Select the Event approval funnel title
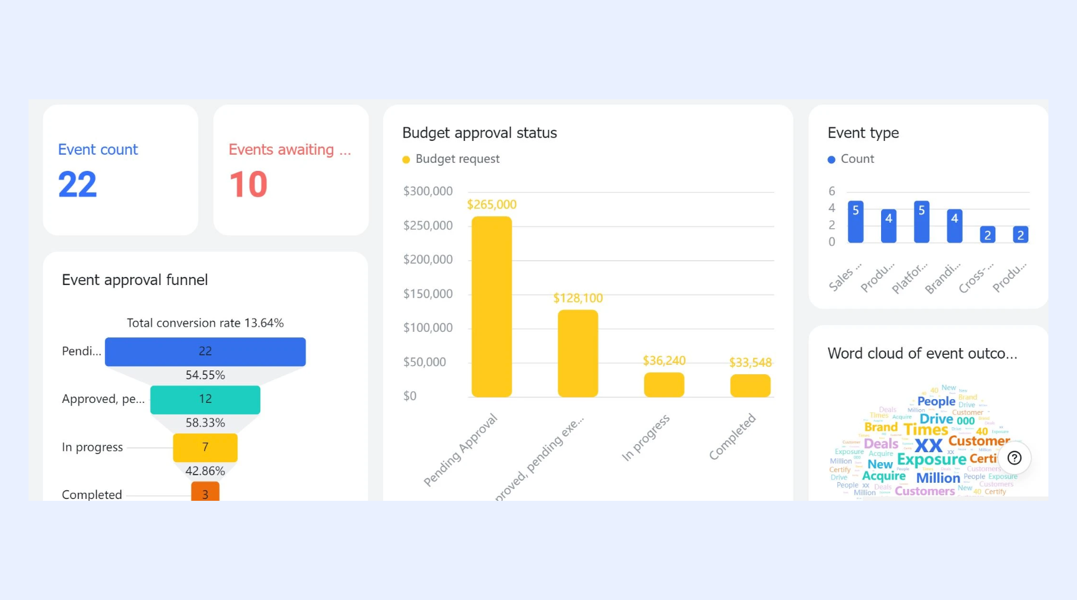Image resolution: width=1077 pixels, height=600 pixels. coord(135,280)
